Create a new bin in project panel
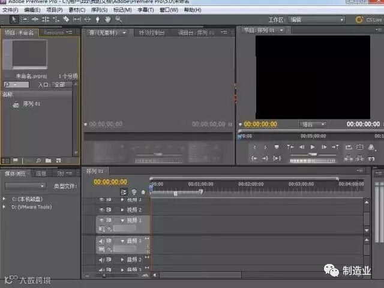Screen dimensions: 384x288 (x=48, y=160)
